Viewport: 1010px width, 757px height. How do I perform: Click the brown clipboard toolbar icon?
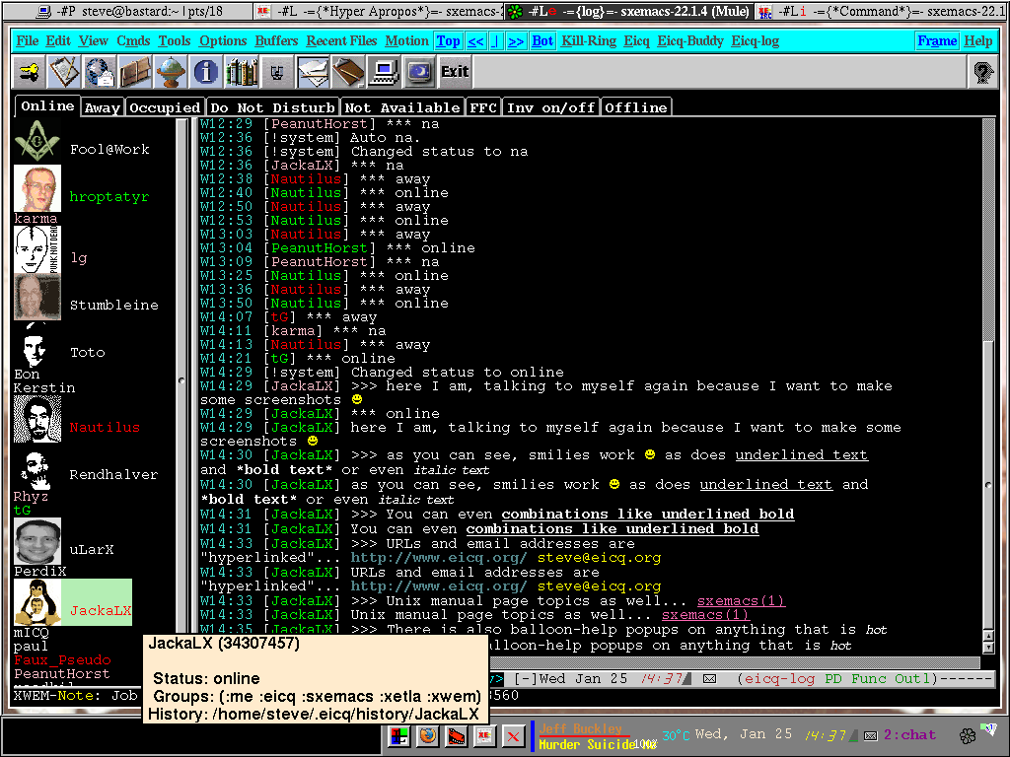click(348, 71)
